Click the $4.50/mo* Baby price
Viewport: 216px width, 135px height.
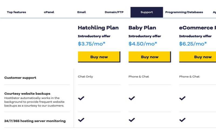tap(143, 44)
